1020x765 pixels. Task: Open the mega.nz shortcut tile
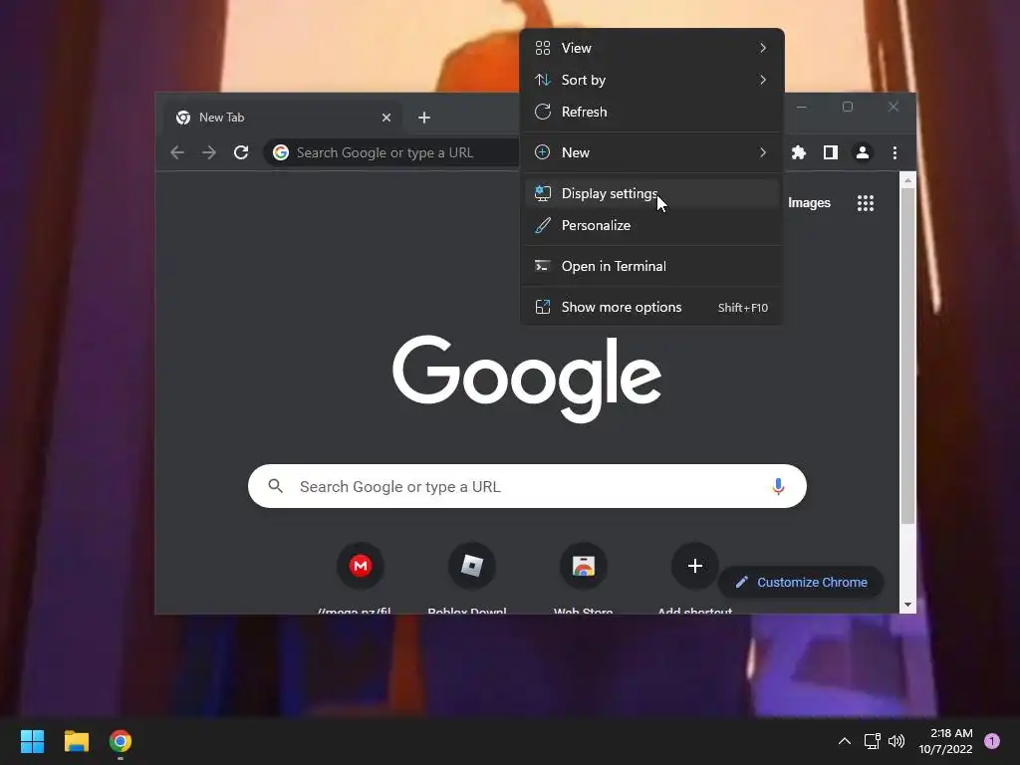click(360, 566)
